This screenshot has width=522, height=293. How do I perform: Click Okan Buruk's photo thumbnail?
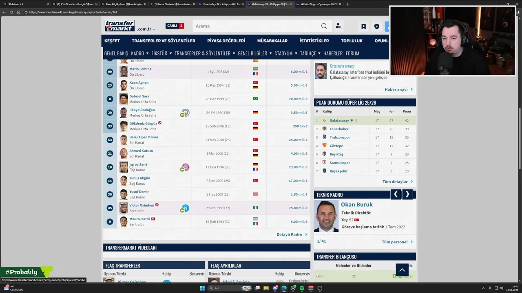point(326,216)
